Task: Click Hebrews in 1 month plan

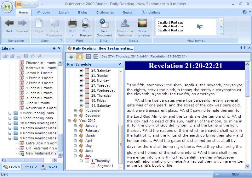Action: [x=41, y=68]
